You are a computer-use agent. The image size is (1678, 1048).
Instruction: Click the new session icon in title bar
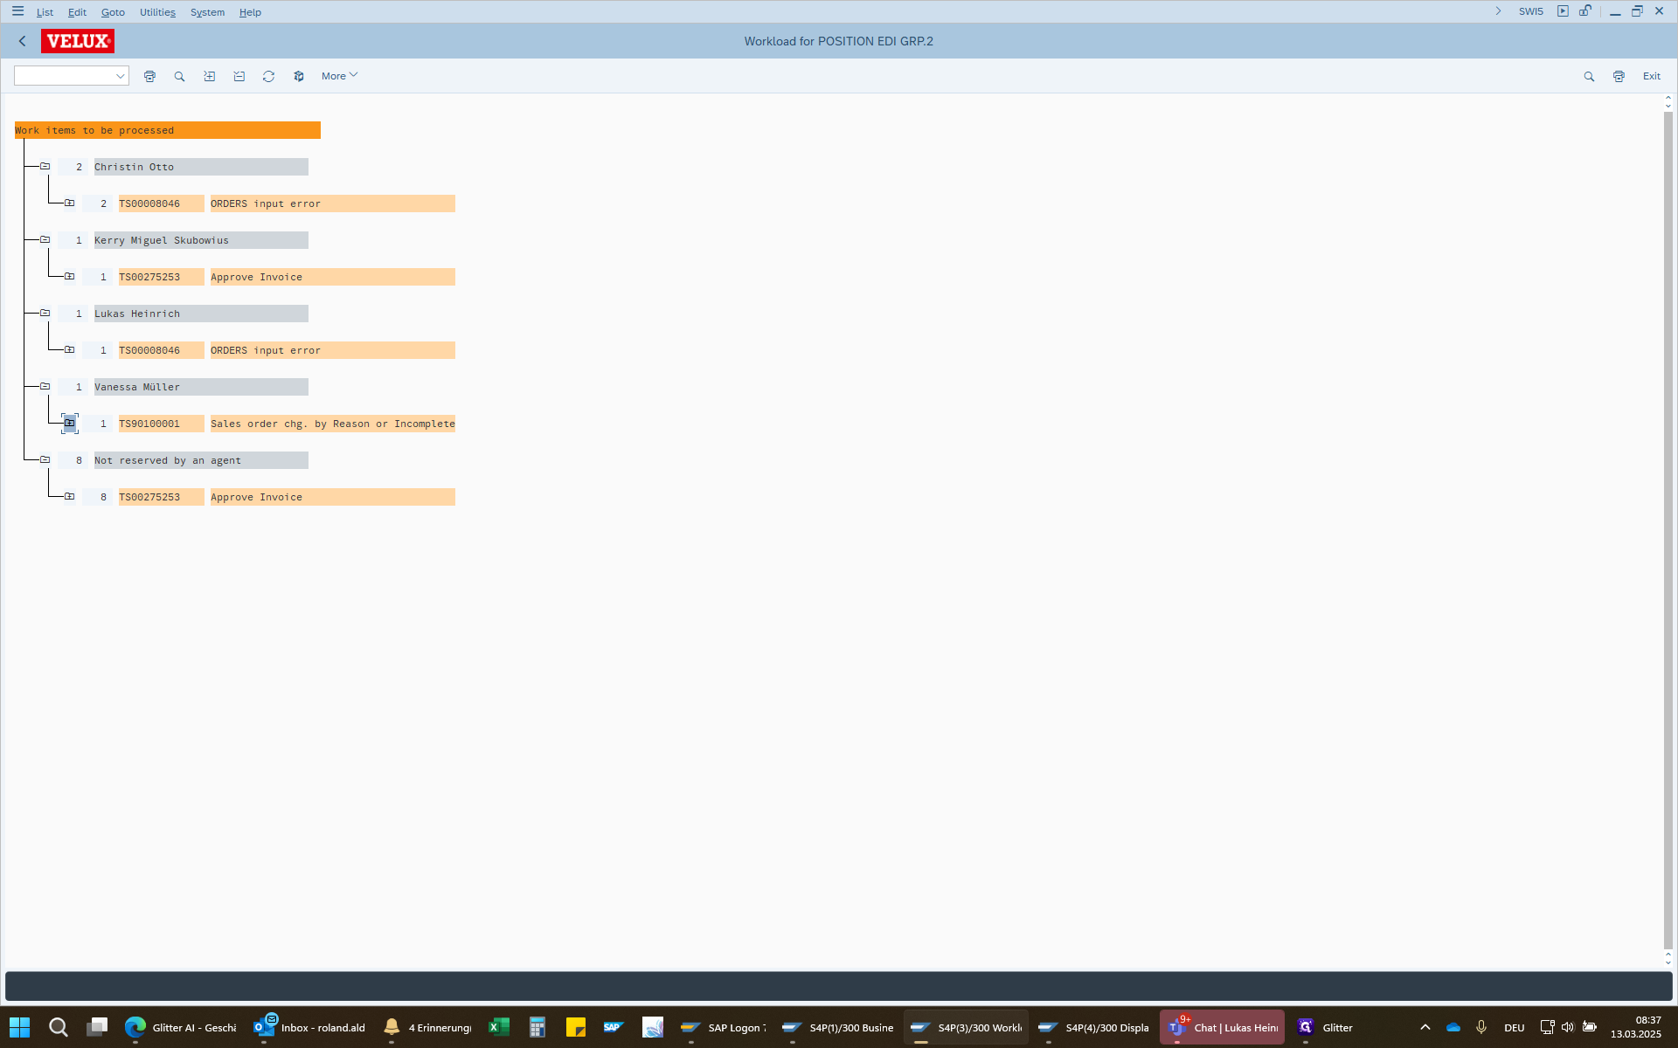pyautogui.click(x=1563, y=11)
